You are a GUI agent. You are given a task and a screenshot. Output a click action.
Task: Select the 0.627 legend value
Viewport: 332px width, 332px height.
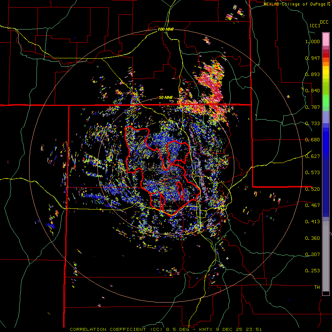point(312,156)
